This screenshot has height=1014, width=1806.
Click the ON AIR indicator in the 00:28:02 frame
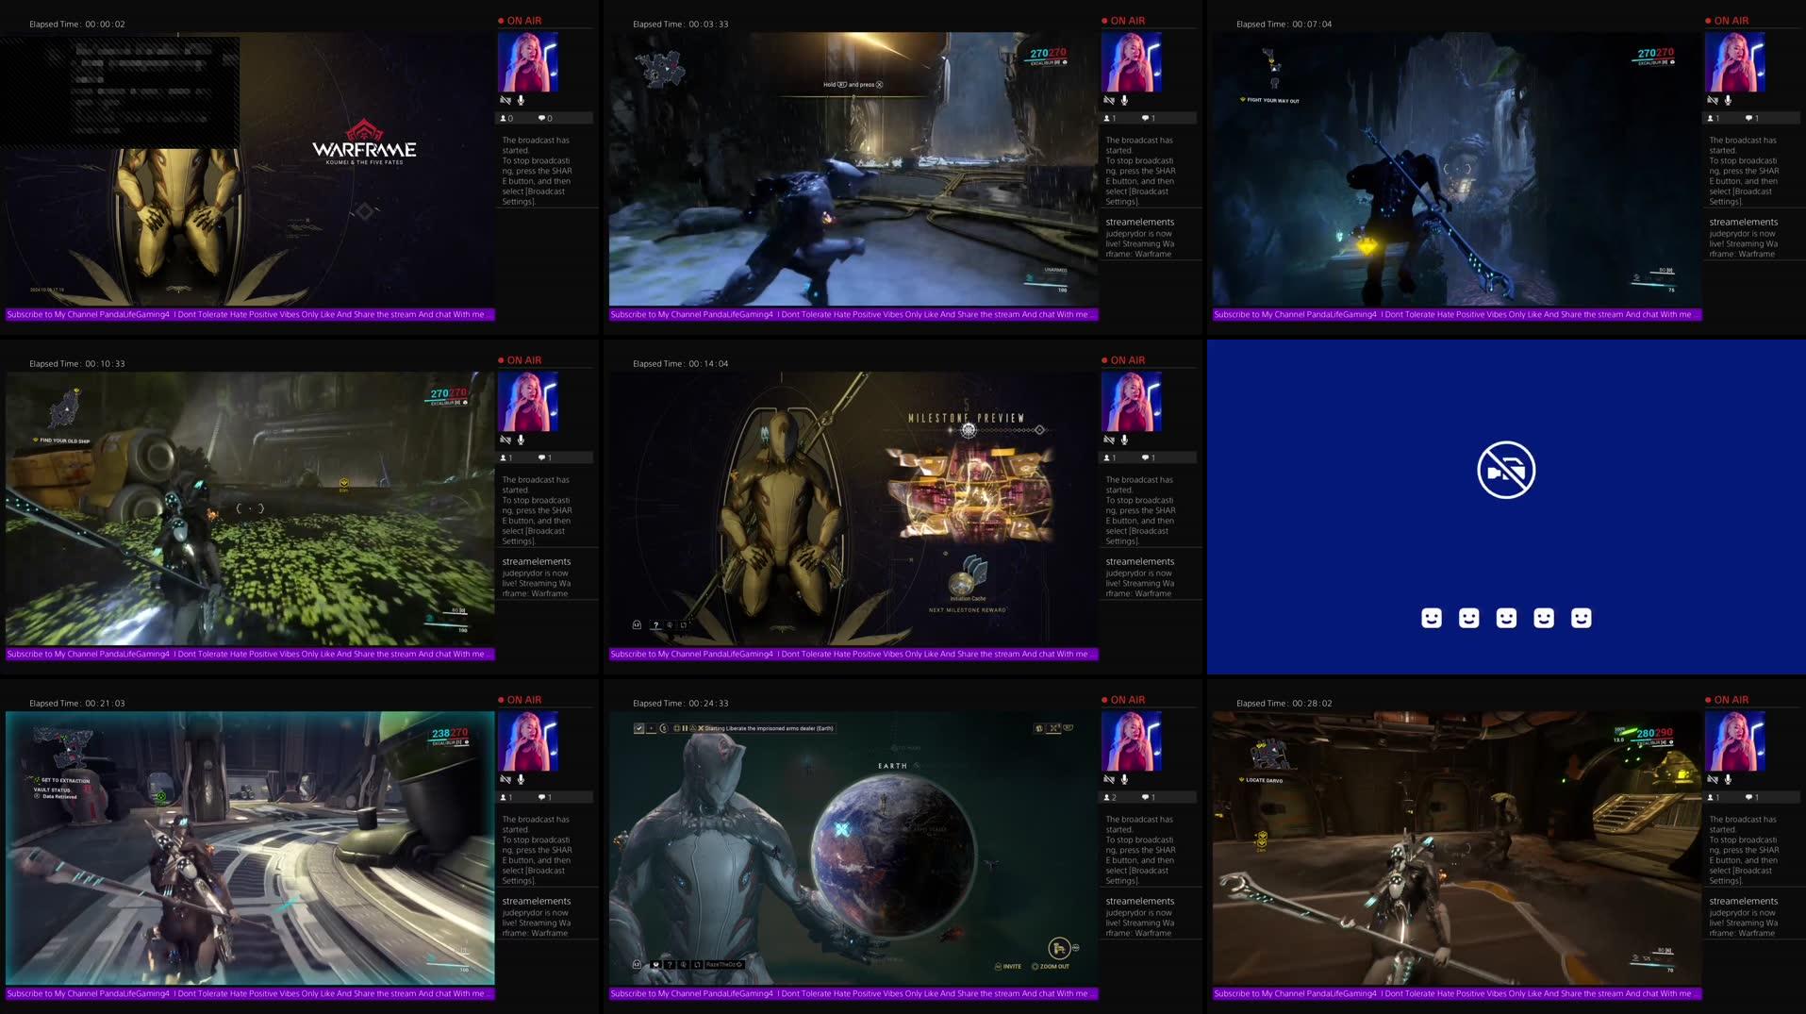tap(1727, 700)
